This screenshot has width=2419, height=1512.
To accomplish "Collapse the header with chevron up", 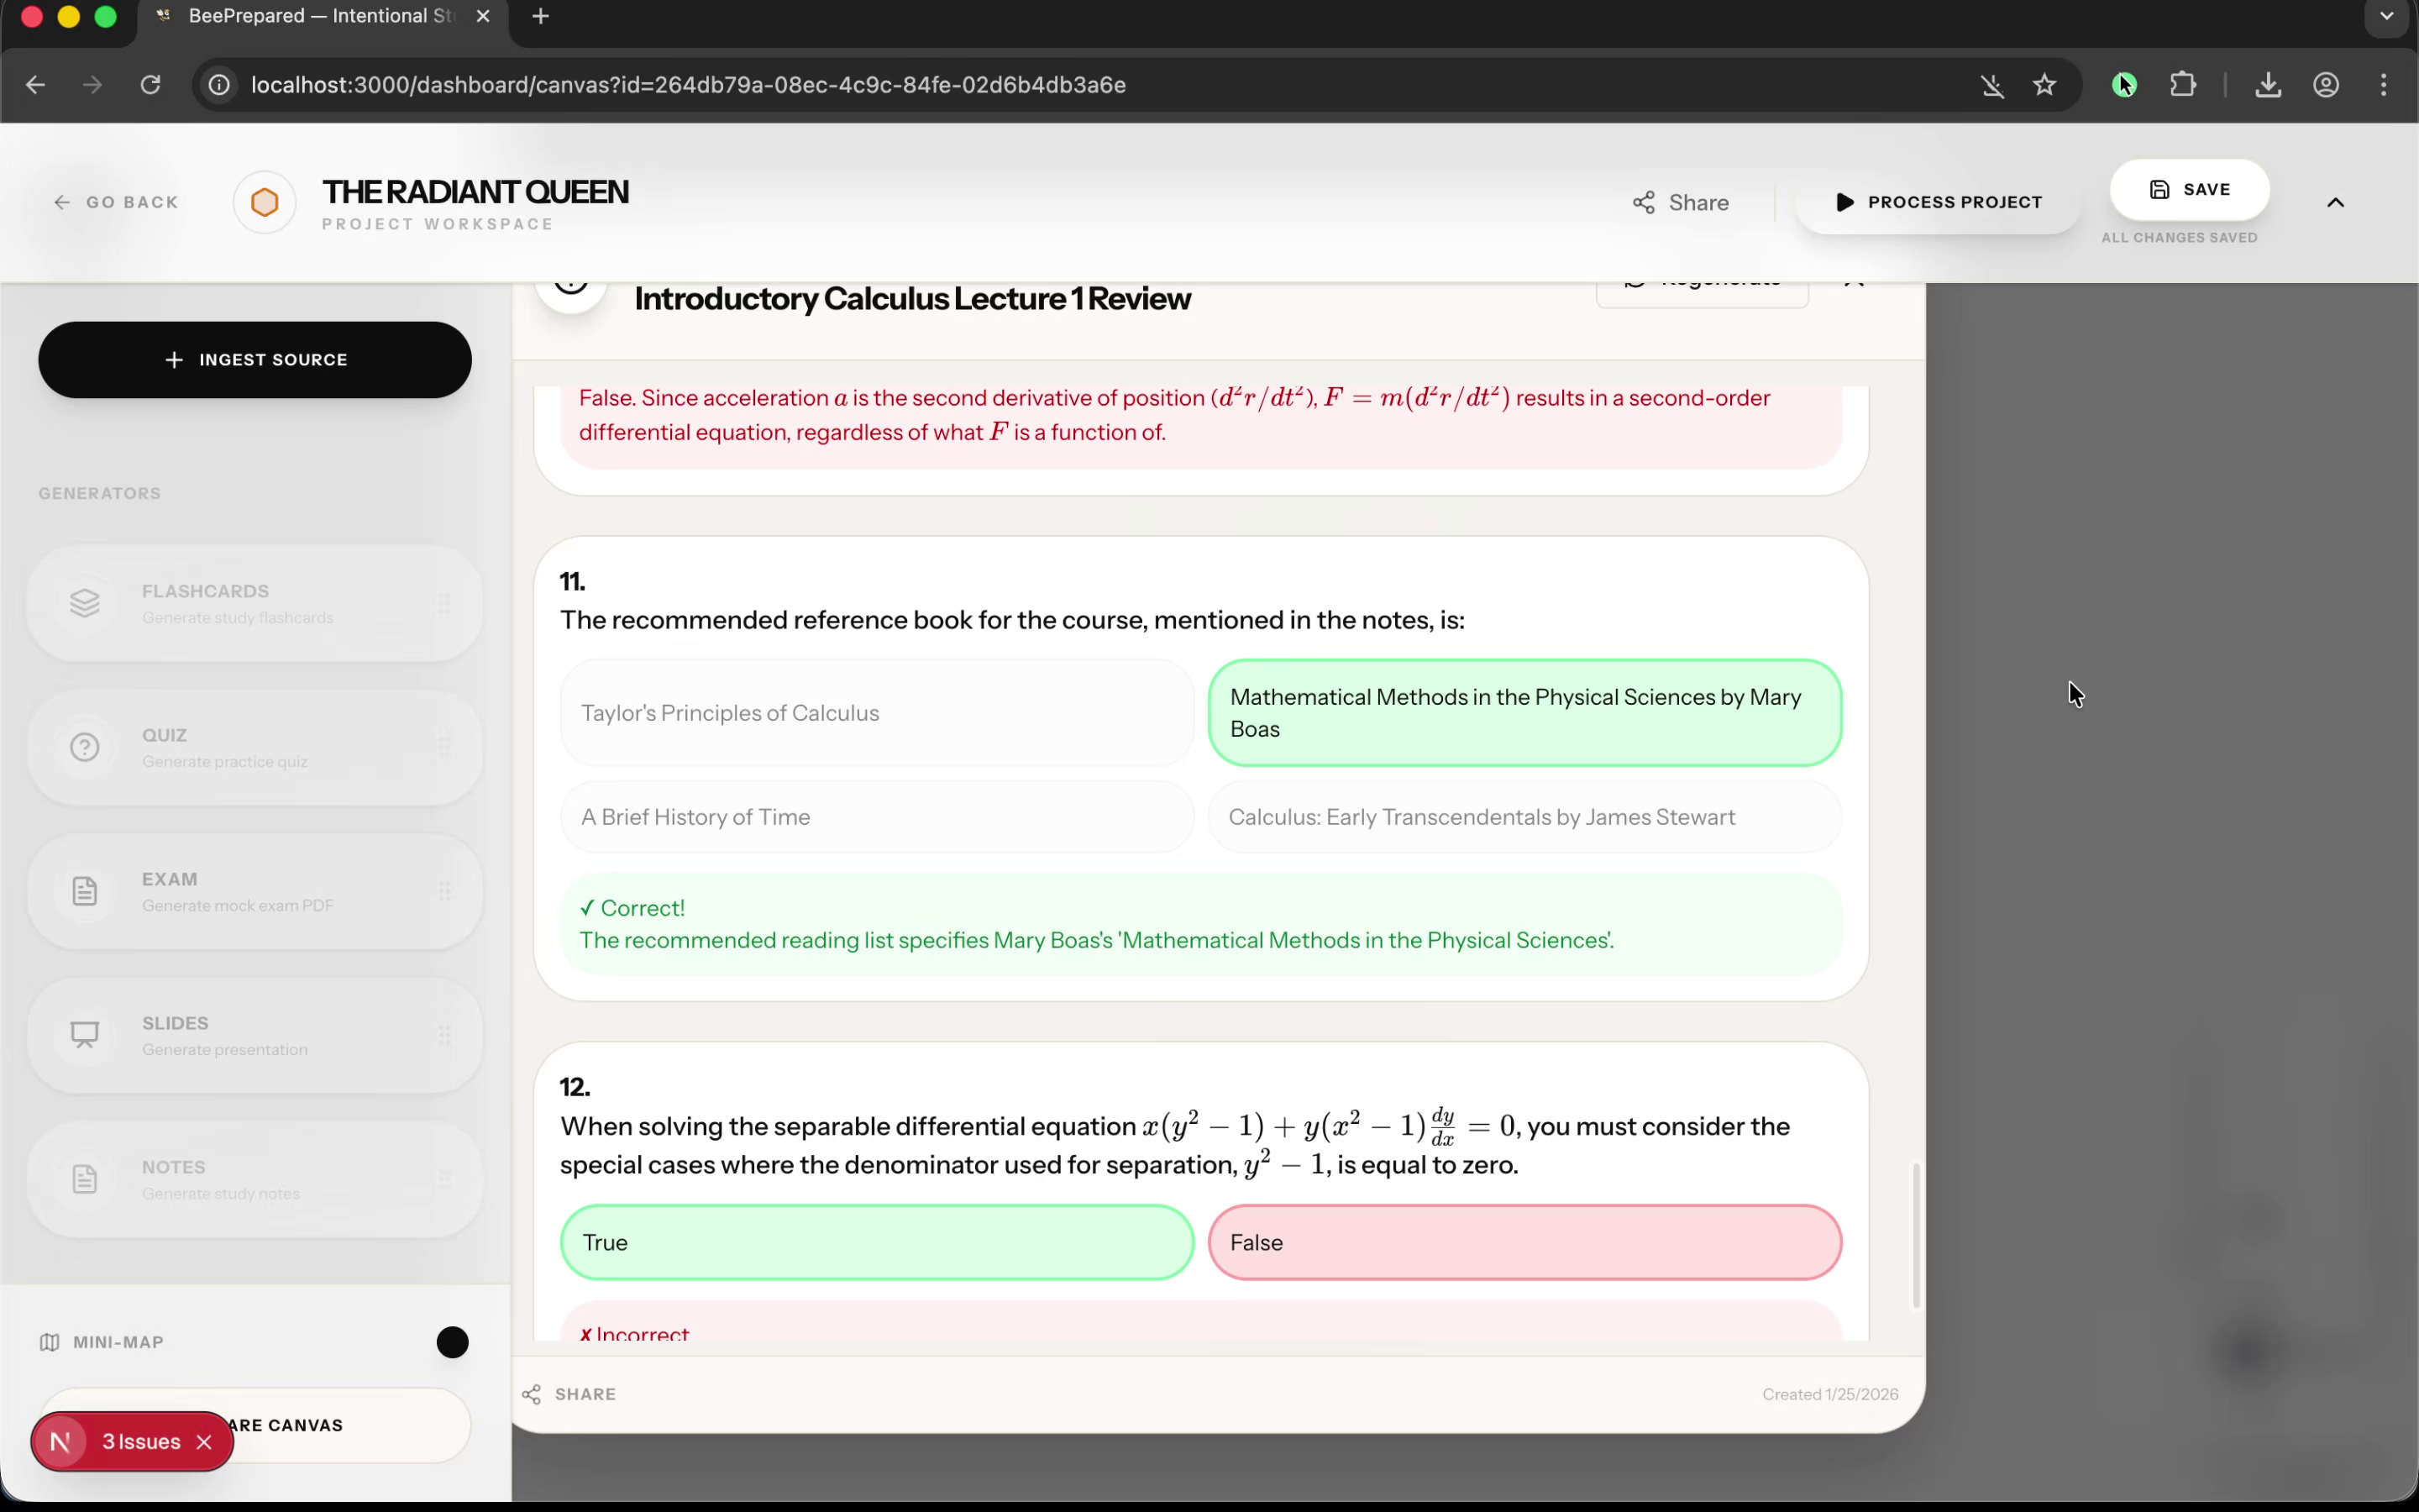I will click(2335, 203).
